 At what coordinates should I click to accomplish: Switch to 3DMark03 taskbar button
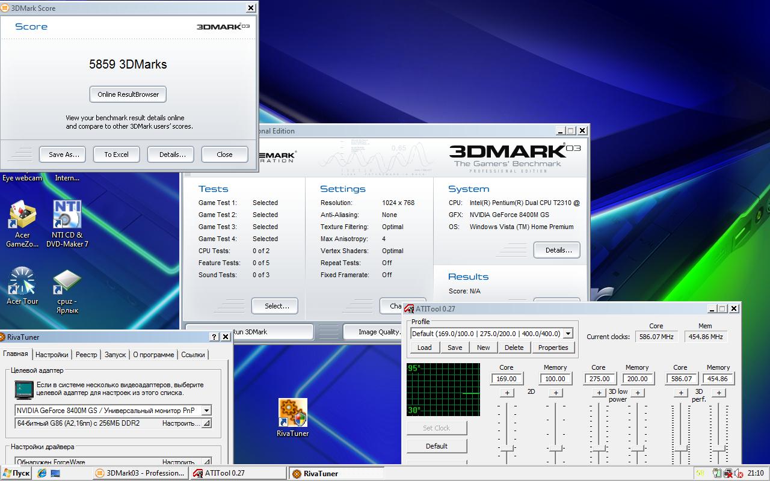tap(141, 473)
